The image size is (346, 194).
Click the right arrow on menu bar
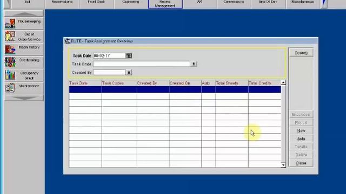pos(324,4)
